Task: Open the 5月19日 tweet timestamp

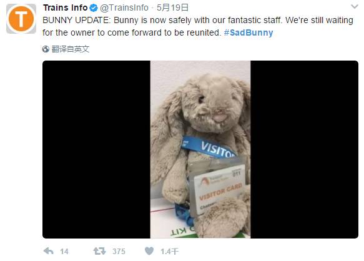Action: (x=172, y=7)
